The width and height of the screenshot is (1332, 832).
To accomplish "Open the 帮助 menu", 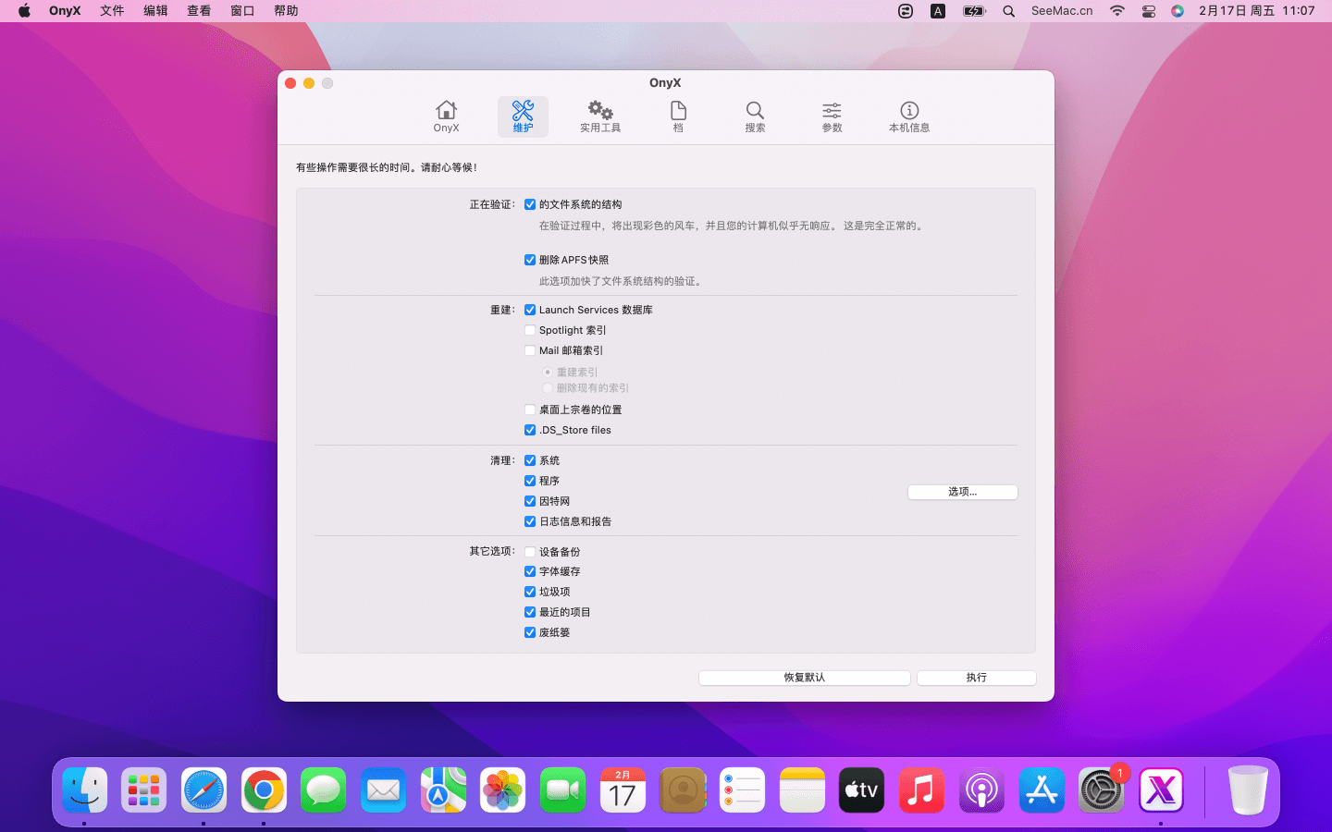I will pyautogui.click(x=286, y=11).
